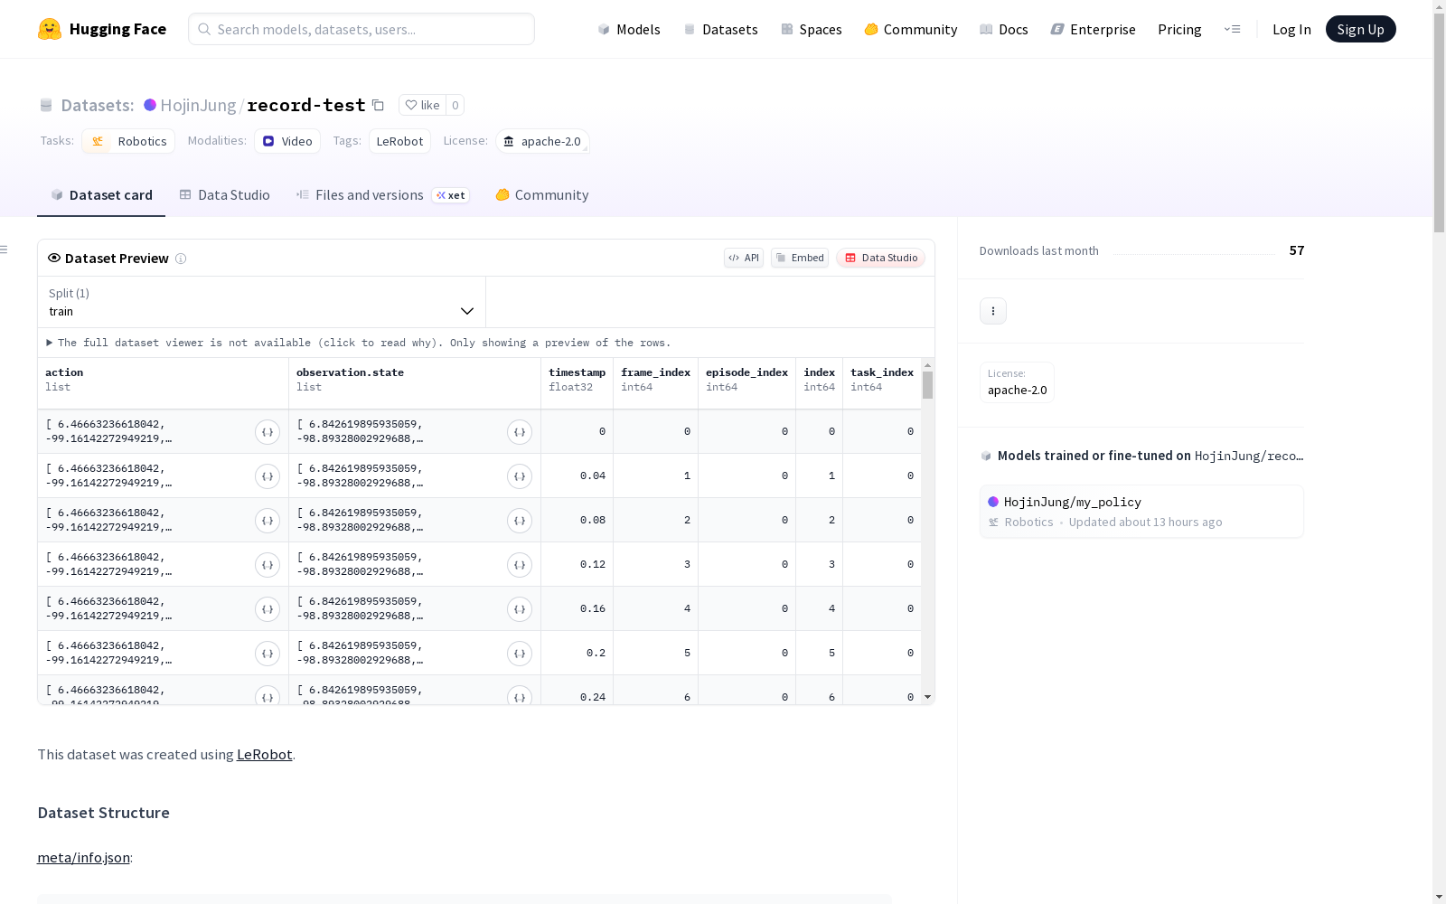
Task: Expand observation.state cell JSON for timestamp 0.12
Action: (520, 565)
